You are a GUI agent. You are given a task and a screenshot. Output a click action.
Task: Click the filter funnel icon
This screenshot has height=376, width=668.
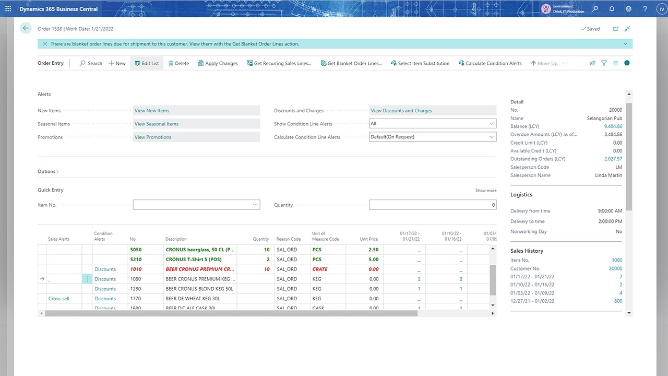point(604,63)
